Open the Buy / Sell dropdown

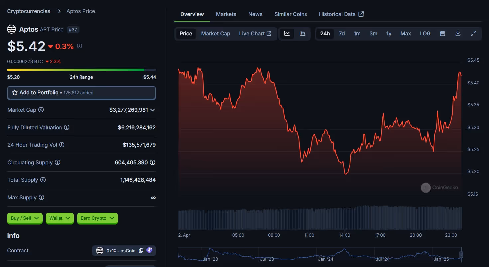(x=25, y=218)
